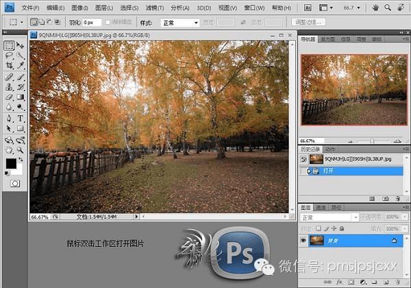Image resolution: width=411 pixels, height=288 pixels.
Task: Click the 羽化 feather input field
Action: click(x=92, y=23)
